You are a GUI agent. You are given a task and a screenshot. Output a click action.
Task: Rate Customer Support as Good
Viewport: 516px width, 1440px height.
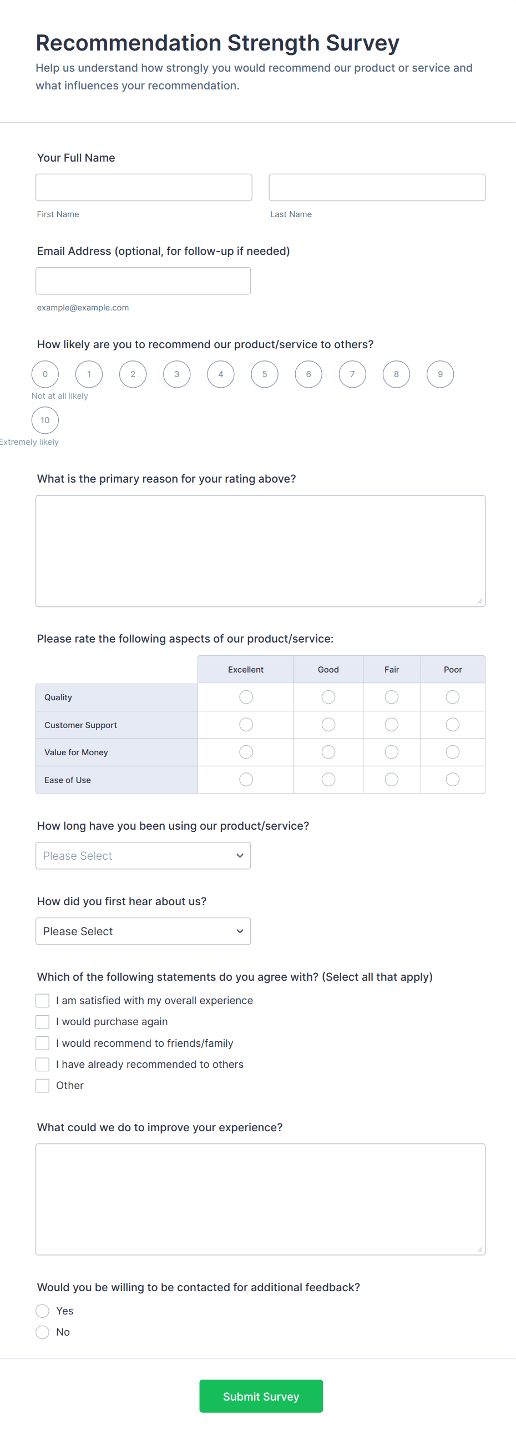click(328, 725)
